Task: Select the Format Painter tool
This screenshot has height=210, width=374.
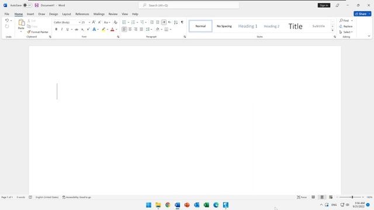Action: click(37, 32)
